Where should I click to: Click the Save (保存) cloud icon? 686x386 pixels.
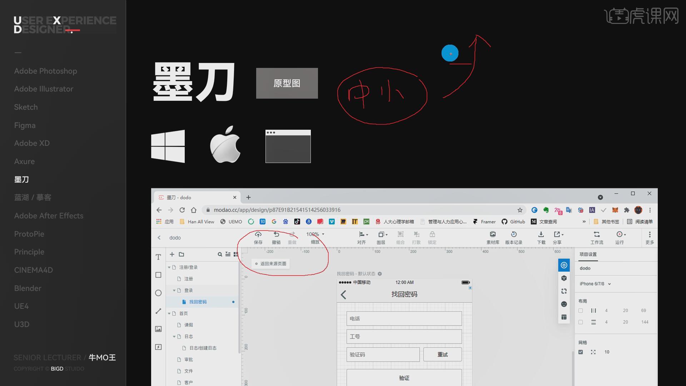point(258,234)
